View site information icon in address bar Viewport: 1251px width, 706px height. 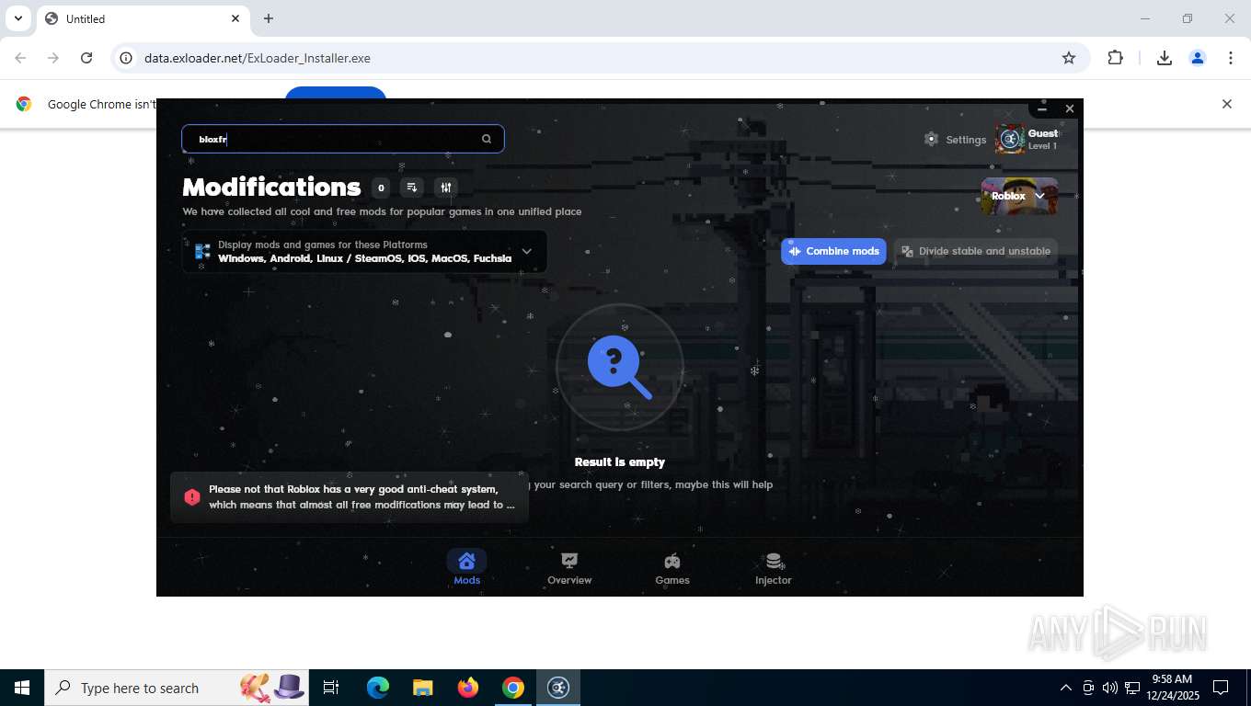point(127,58)
